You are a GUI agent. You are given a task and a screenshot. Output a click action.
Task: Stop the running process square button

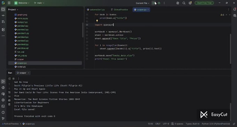tap(14, 79)
